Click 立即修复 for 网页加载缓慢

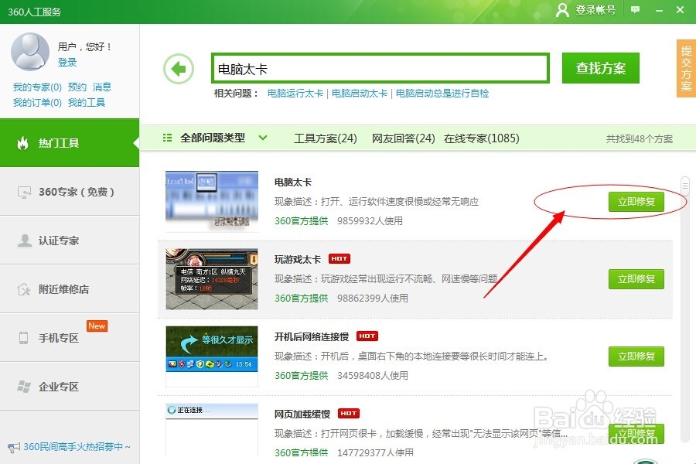point(636,433)
